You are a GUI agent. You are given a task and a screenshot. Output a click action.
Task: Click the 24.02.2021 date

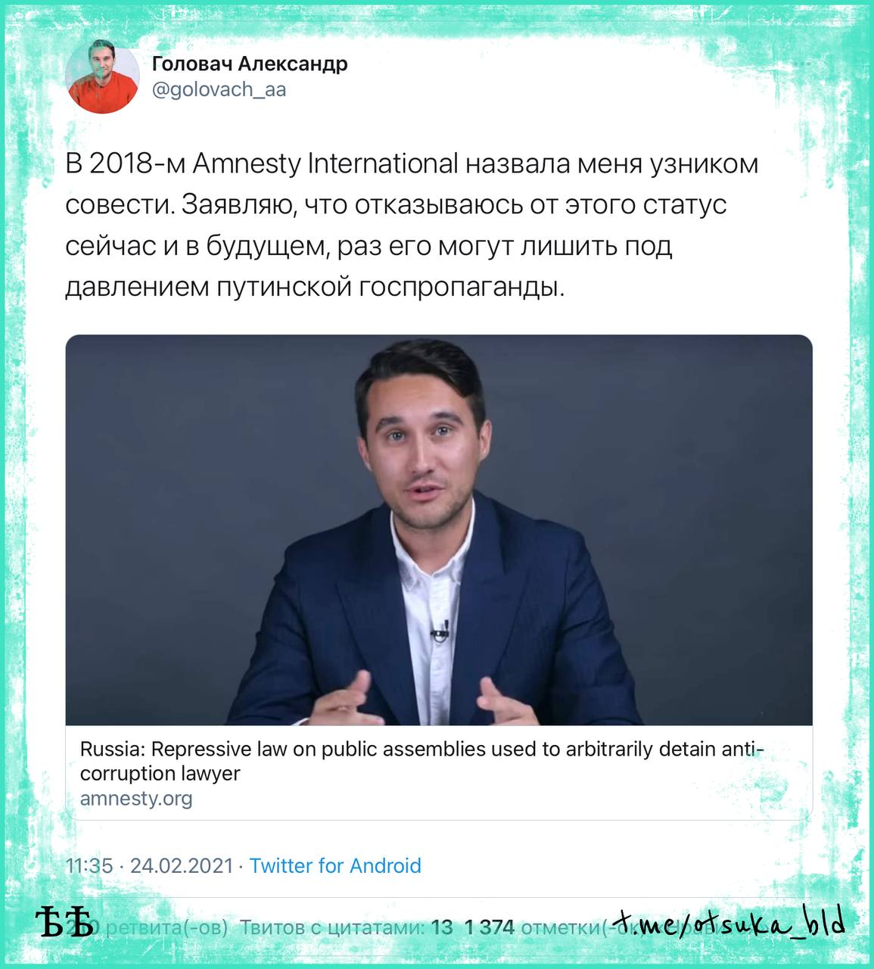pos(182,865)
